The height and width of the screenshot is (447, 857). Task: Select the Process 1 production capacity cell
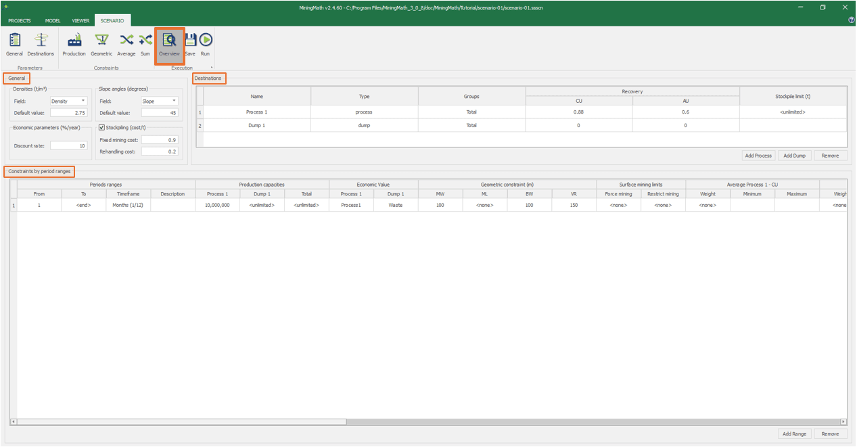click(x=217, y=205)
